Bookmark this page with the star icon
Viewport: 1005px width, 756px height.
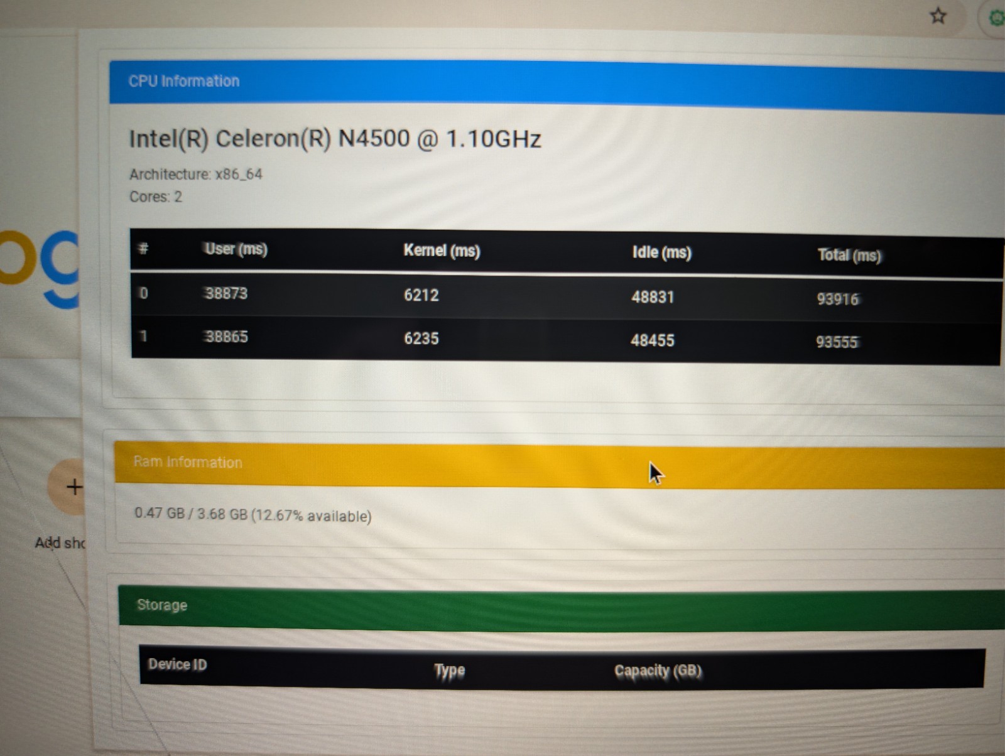click(x=938, y=16)
